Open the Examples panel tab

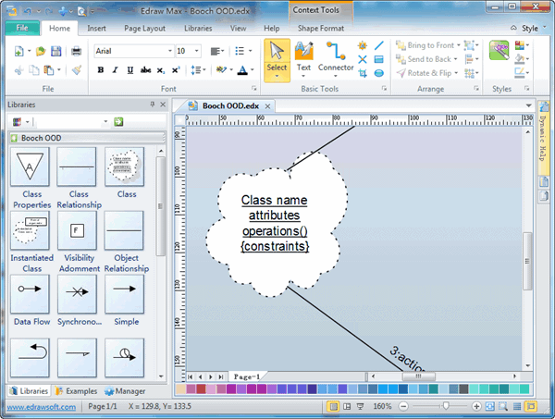pyautogui.click(x=75, y=391)
